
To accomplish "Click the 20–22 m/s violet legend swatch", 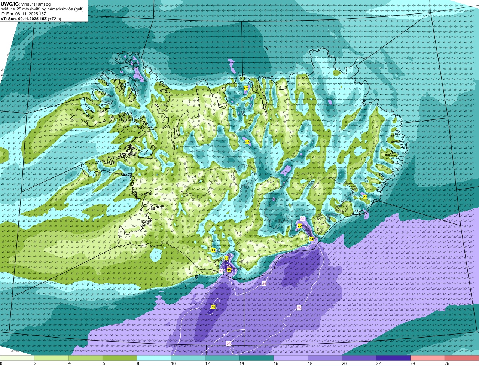I will pyautogui.click(x=359, y=358).
